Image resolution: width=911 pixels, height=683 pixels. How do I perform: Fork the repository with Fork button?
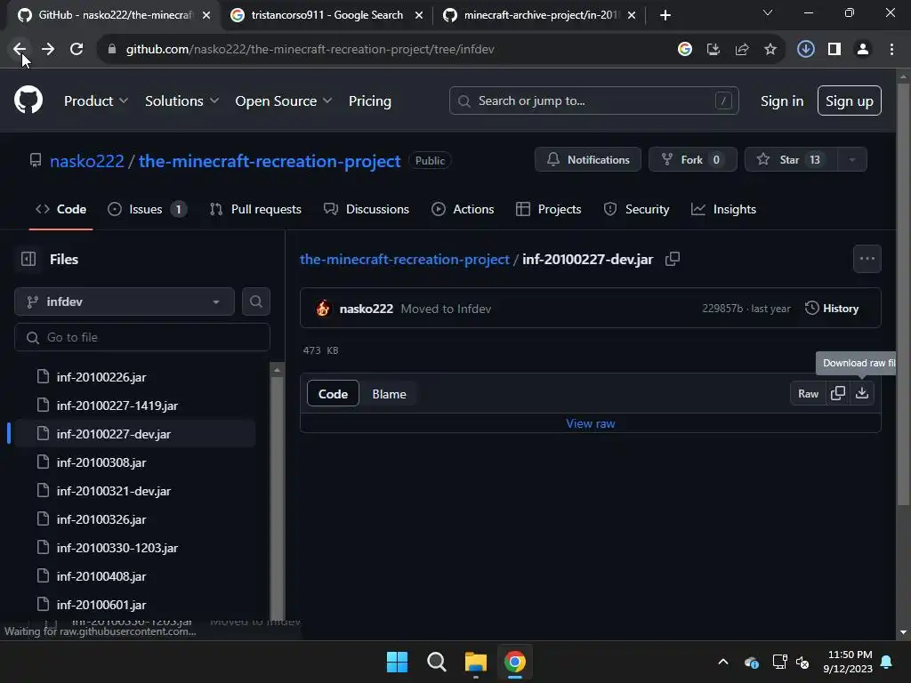coord(692,160)
